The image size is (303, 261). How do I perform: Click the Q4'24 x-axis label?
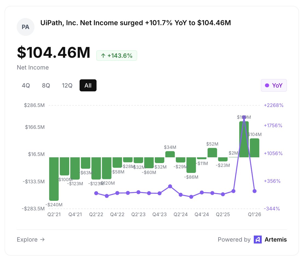202,214
